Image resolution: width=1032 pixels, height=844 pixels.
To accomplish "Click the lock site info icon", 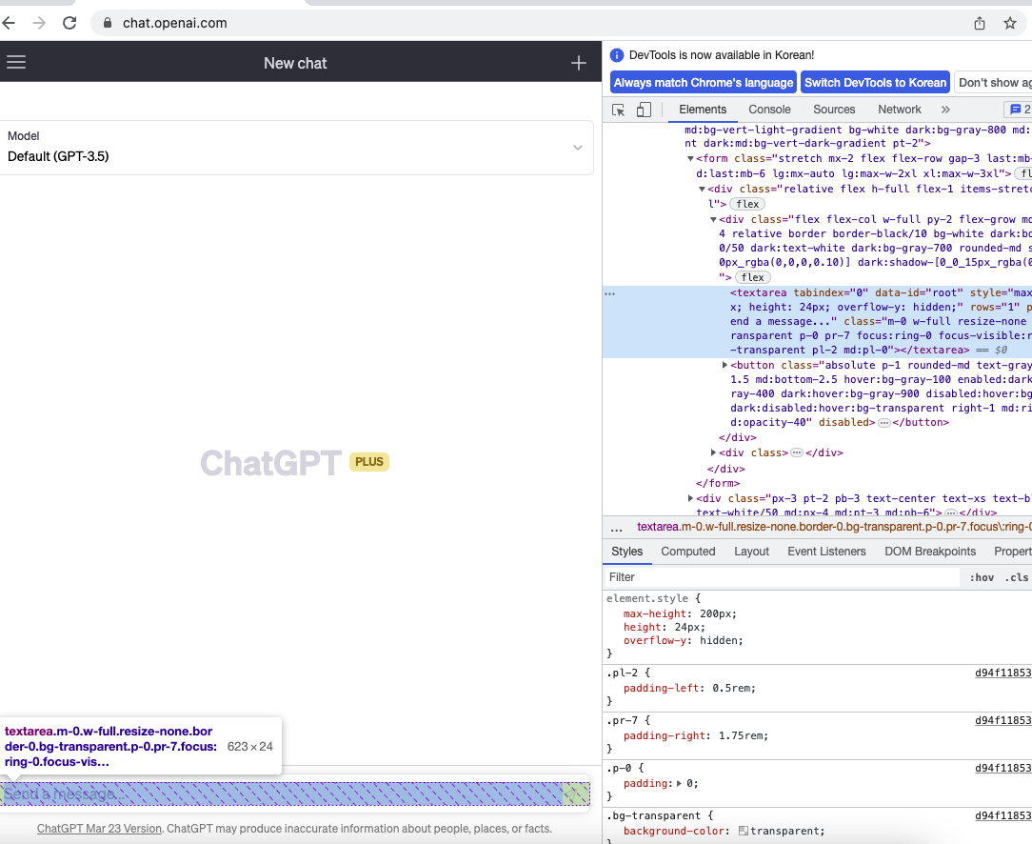I will (x=108, y=23).
